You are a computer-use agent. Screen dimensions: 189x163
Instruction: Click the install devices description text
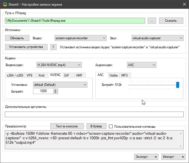[120, 47]
